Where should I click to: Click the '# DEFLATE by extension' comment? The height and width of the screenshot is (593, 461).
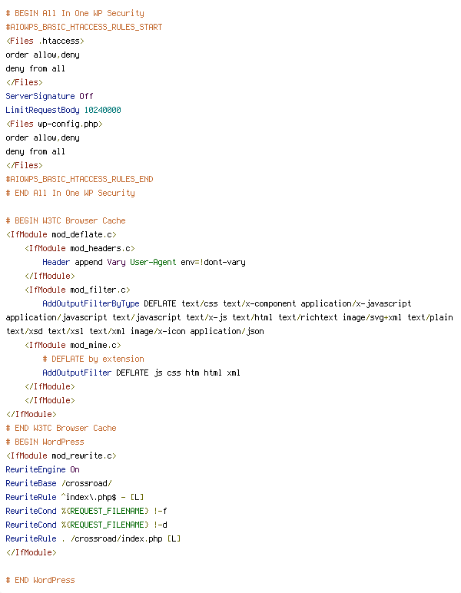94,359
